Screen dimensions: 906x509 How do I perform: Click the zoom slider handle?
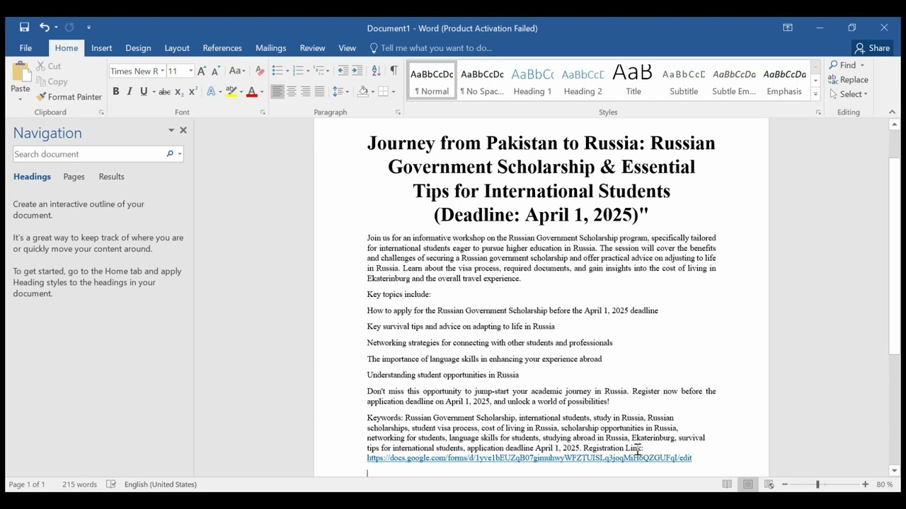click(x=818, y=484)
